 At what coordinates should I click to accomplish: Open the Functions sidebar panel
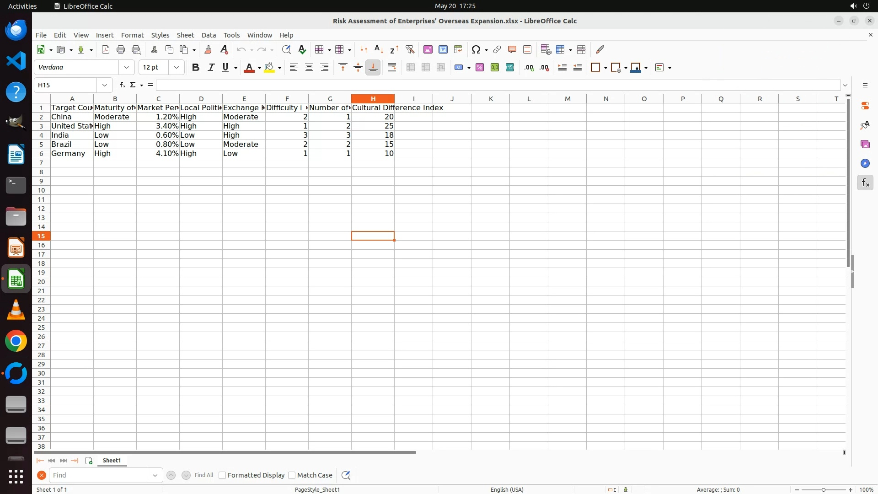pos(865,183)
